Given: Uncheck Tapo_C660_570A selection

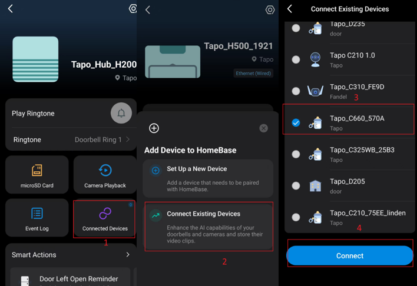Looking at the screenshot, I should pos(296,123).
